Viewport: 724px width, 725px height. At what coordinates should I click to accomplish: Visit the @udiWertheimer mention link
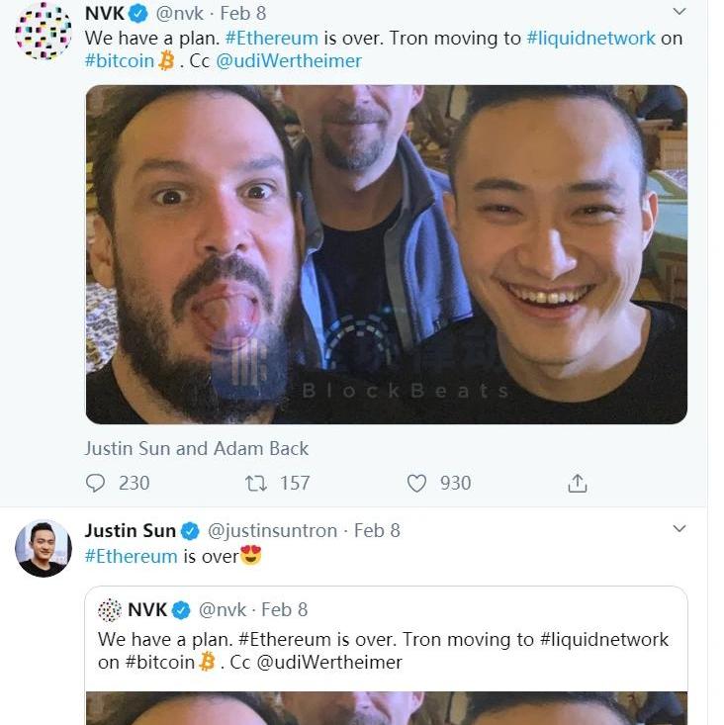(x=289, y=60)
